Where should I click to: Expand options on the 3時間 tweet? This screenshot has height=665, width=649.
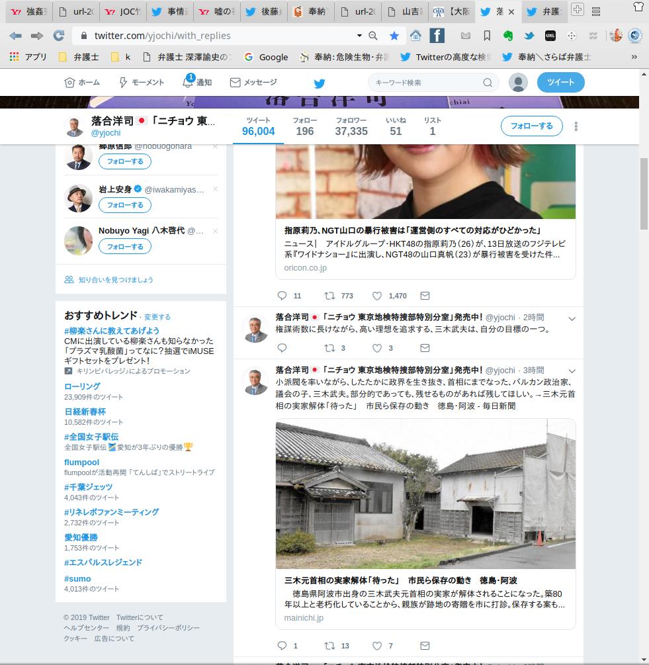click(x=572, y=371)
